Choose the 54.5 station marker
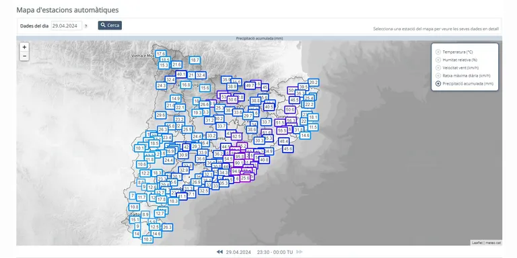Viewport: 517px width, 258px height. pyautogui.click(x=228, y=159)
